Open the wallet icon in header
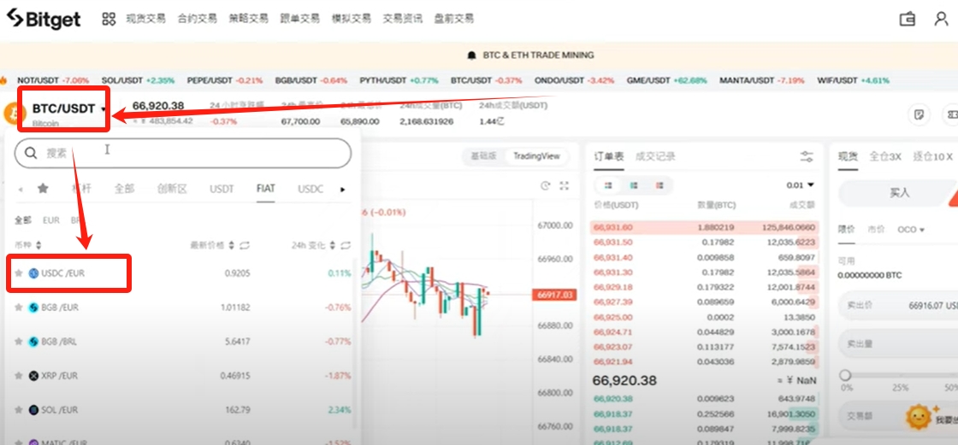The image size is (958, 445). point(908,19)
